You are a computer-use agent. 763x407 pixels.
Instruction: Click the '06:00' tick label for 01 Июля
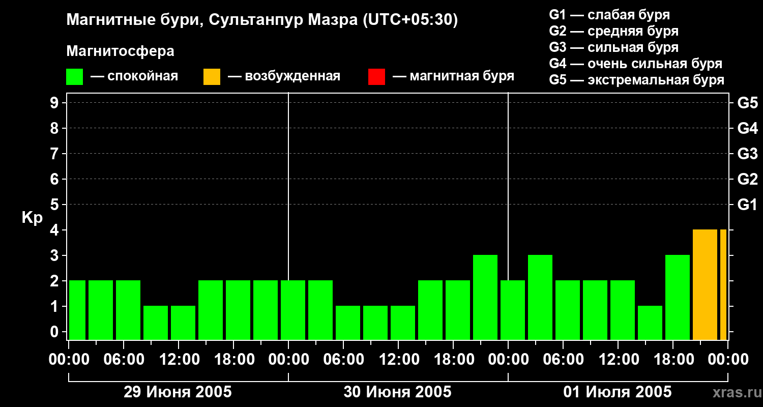563,359
